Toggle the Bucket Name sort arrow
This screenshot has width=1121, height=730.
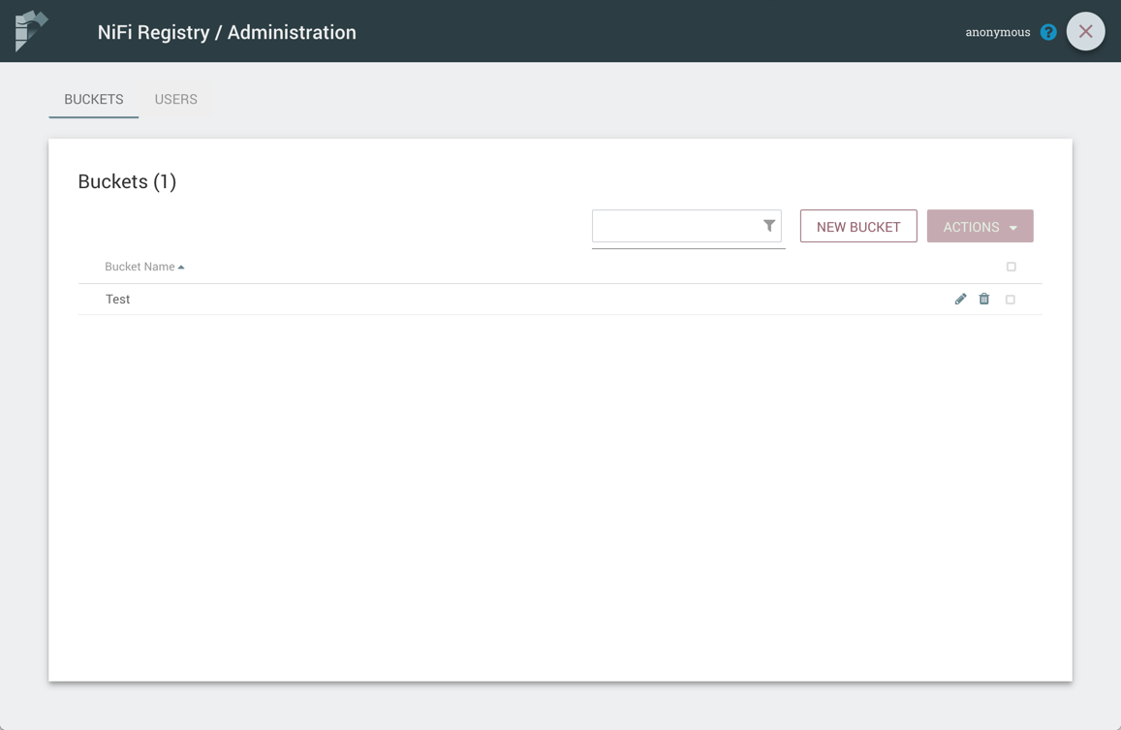[181, 268]
